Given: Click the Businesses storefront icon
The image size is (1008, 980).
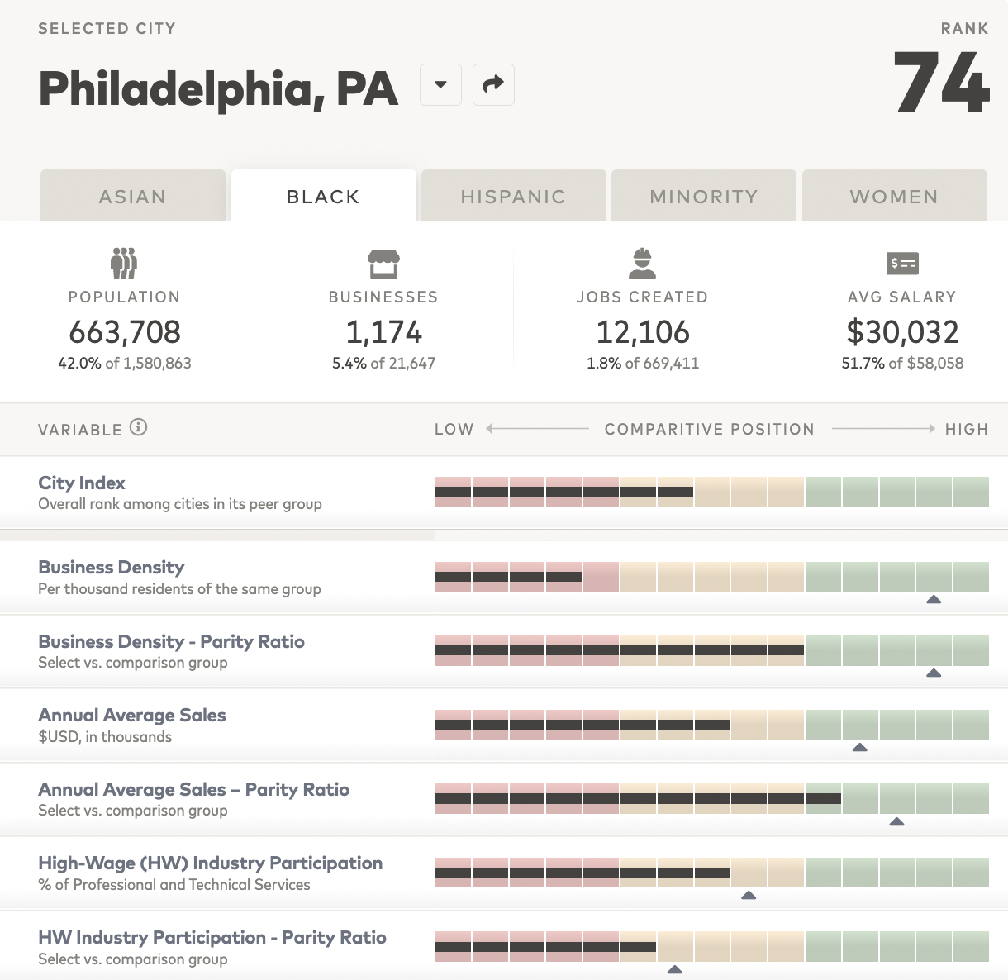Looking at the screenshot, I should click(383, 263).
